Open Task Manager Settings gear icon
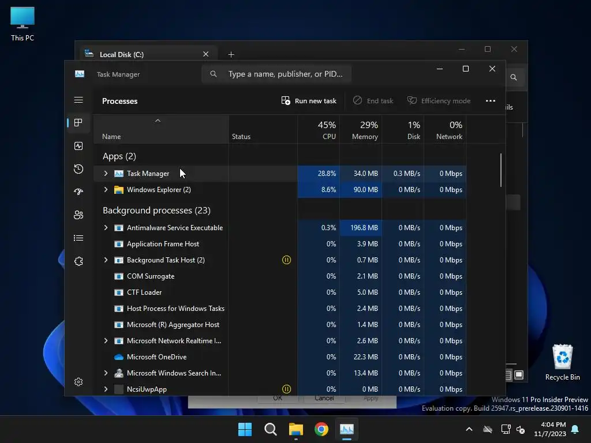Screen dimensions: 591x443 click(x=78, y=382)
